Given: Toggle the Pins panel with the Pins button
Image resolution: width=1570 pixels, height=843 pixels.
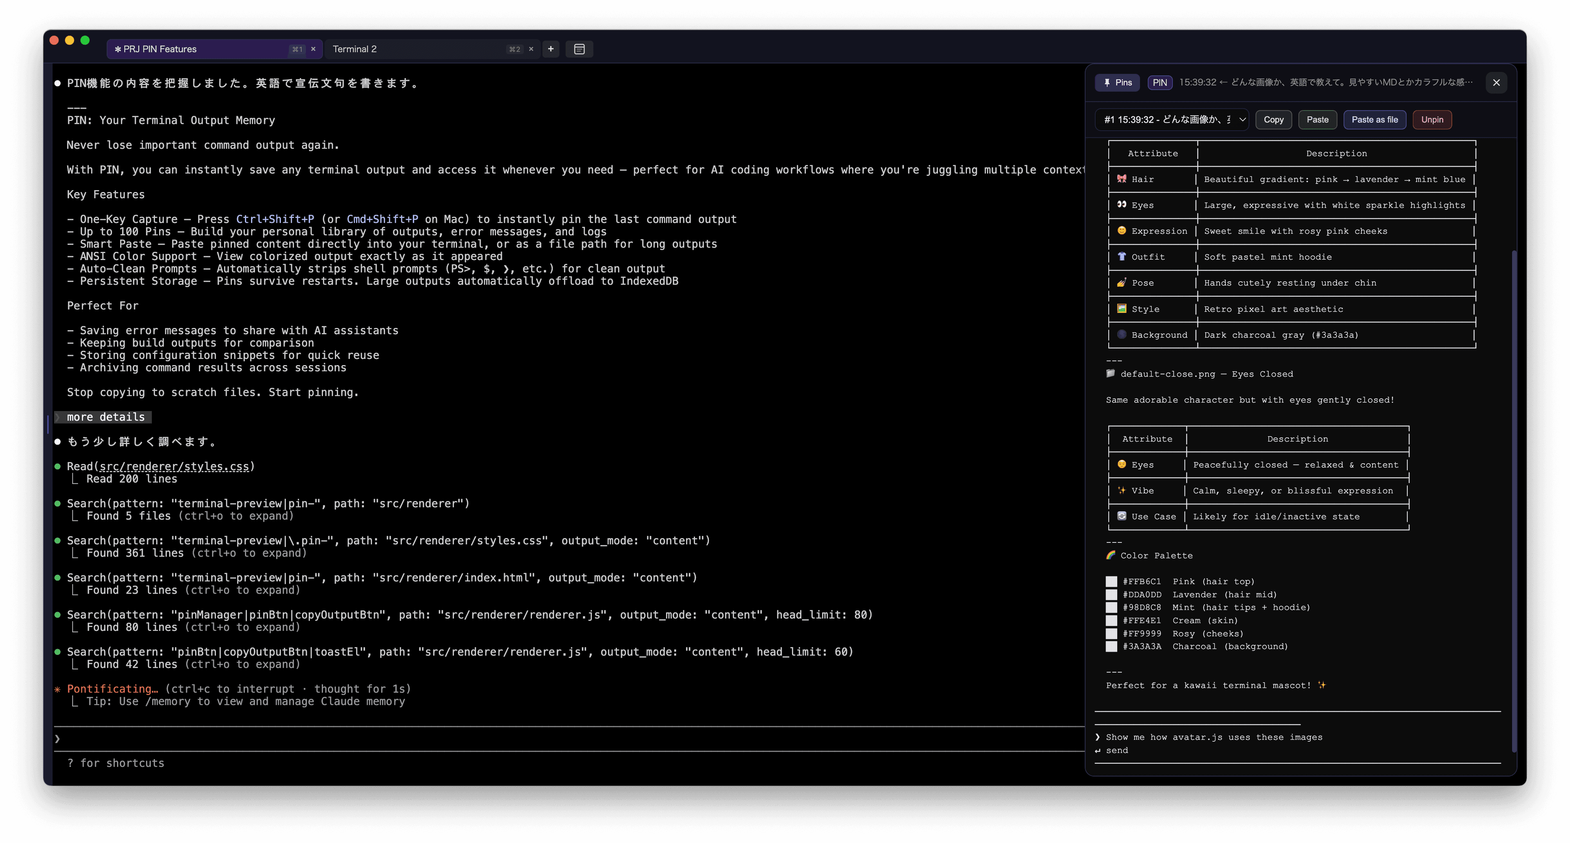Looking at the screenshot, I should [1117, 82].
